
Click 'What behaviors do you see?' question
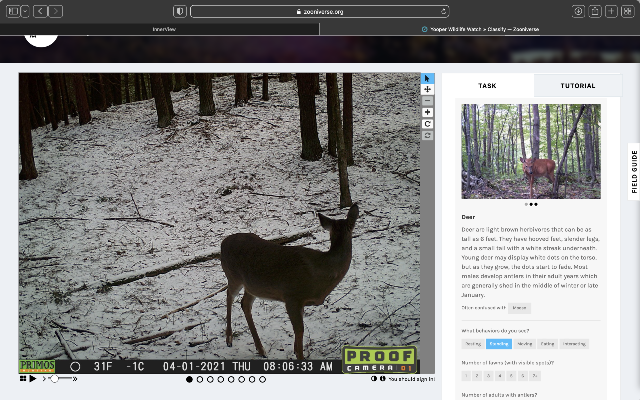pos(495,331)
